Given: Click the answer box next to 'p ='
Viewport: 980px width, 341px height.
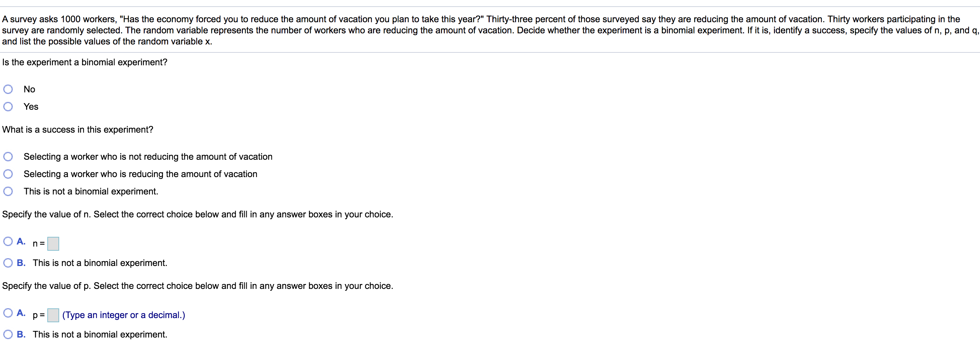Looking at the screenshot, I should [53, 315].
